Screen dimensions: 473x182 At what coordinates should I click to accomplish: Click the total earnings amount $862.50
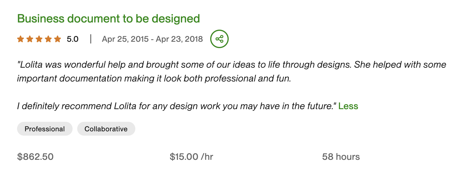35,157
